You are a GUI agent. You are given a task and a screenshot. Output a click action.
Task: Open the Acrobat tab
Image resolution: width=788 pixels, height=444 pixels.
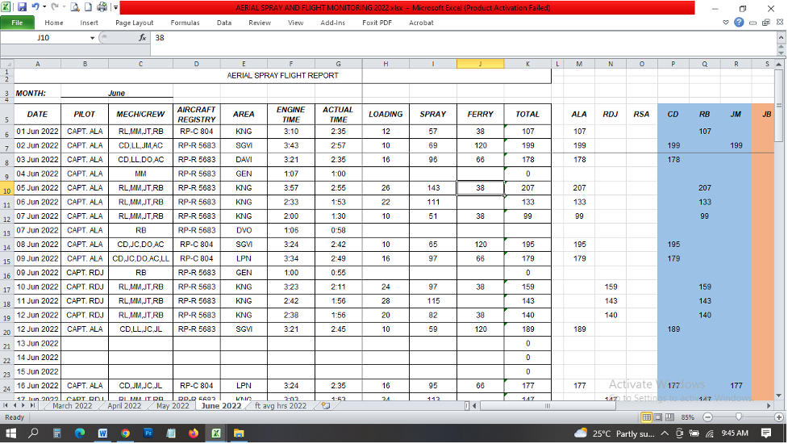pos(421,23)
